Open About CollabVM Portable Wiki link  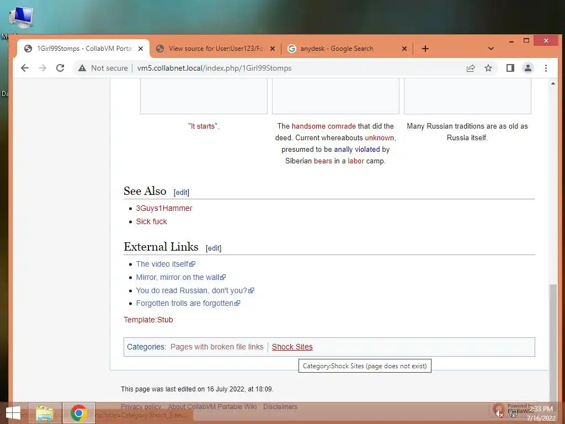point(212,407)
